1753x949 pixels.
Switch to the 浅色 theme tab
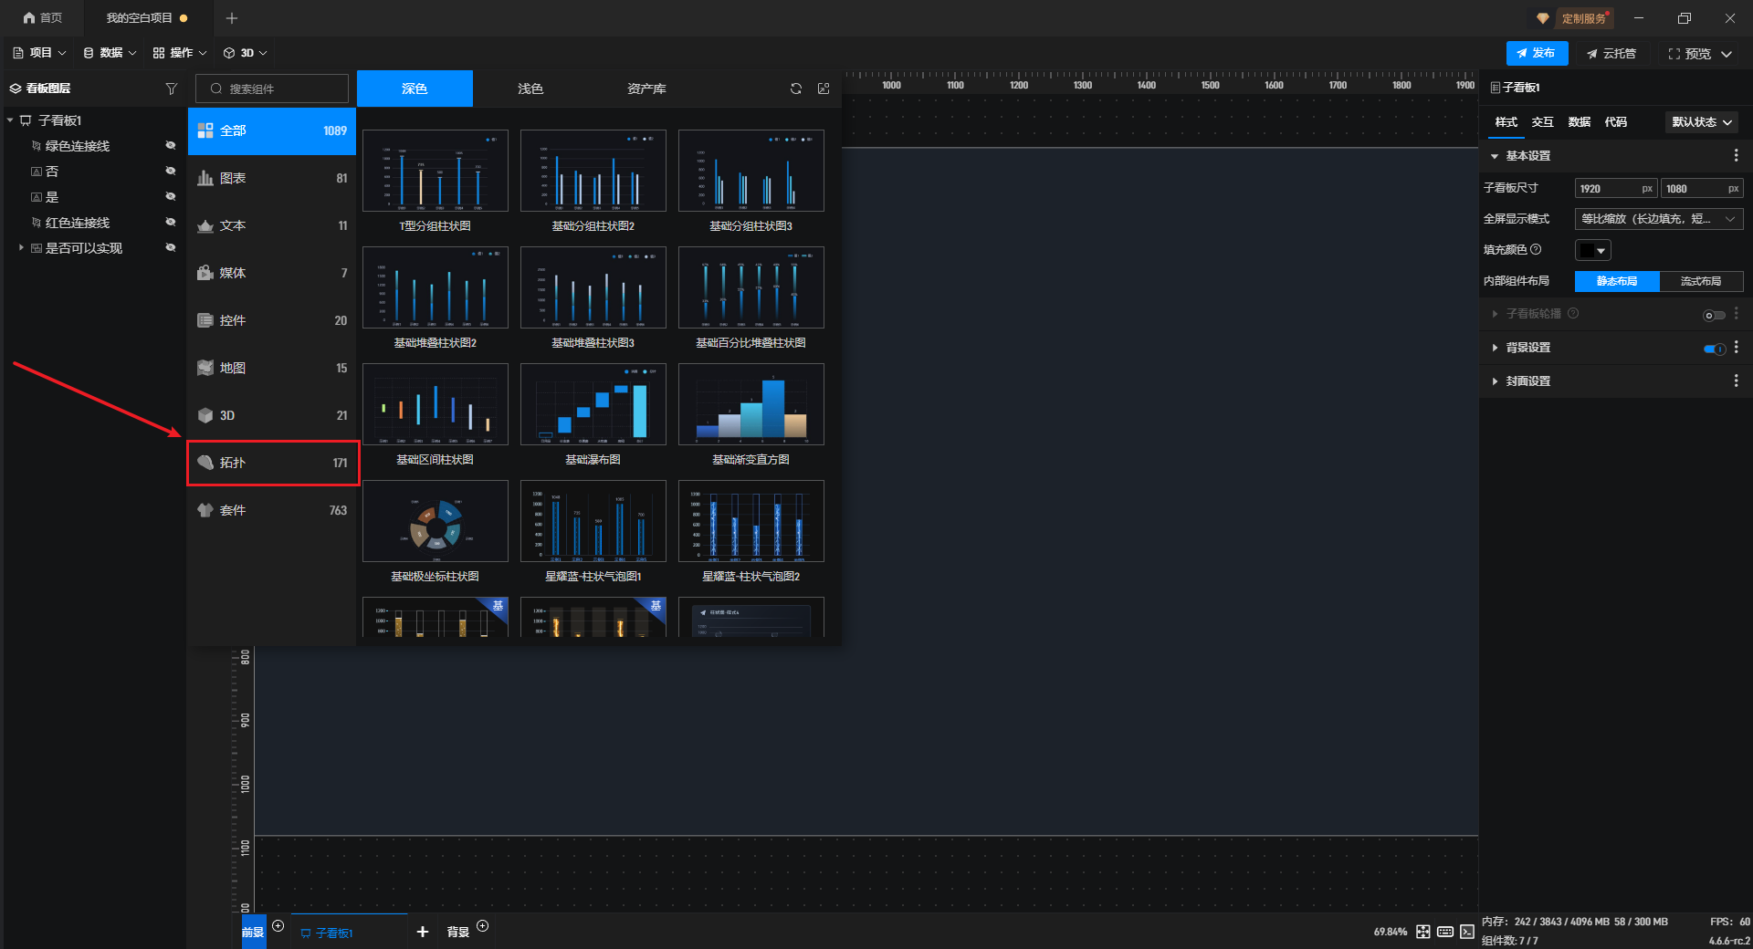(530, 89)
